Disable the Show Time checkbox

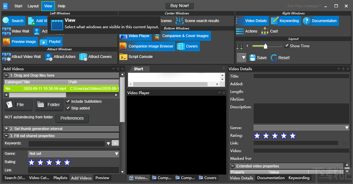287,46
